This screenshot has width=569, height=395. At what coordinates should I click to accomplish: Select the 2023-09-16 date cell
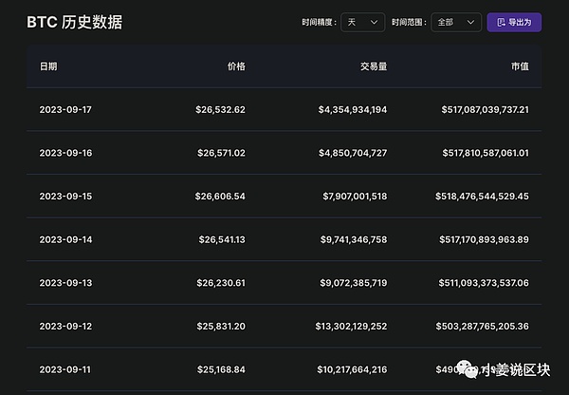(x=65, y=153)
